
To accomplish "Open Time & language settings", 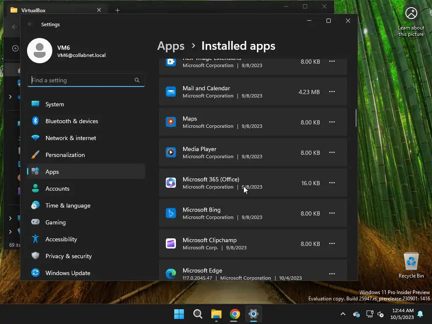I will (86, 205).
